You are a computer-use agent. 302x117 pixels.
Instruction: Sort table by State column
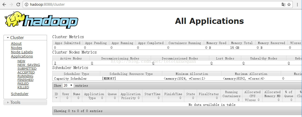190,96
